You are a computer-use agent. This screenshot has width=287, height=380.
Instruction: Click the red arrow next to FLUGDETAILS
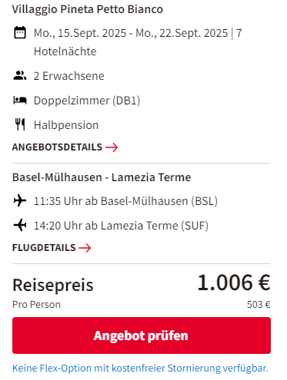pos(85,248)
